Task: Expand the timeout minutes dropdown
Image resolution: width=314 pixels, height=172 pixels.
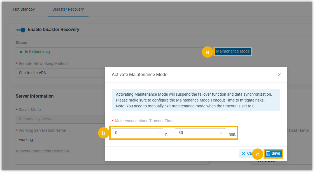Action: click(200, 133)
